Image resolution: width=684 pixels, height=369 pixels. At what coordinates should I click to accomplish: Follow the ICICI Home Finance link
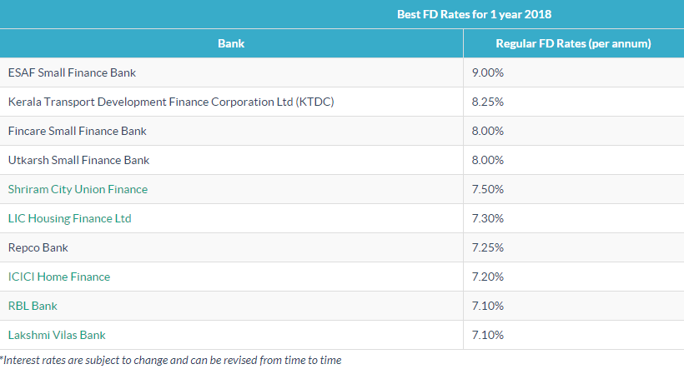[x=59, y=277]
